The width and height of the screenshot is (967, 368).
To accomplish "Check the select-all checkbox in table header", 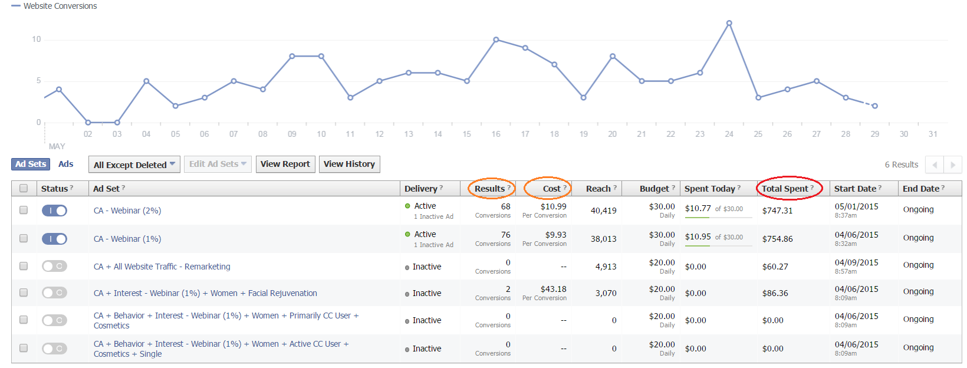I will (24, 188).
